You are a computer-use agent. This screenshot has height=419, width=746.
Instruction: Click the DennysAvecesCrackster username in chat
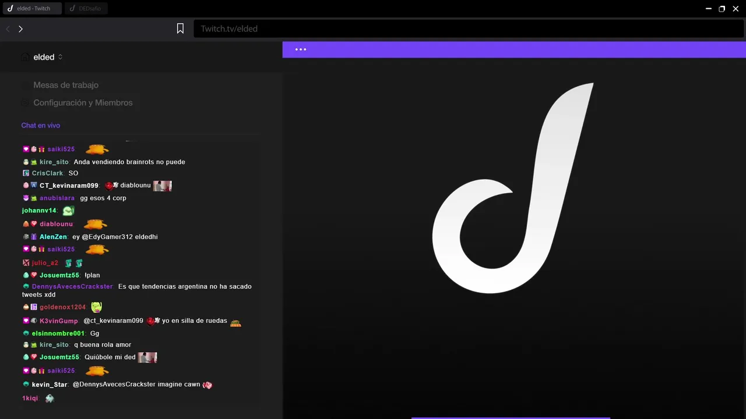click(72, 287)
